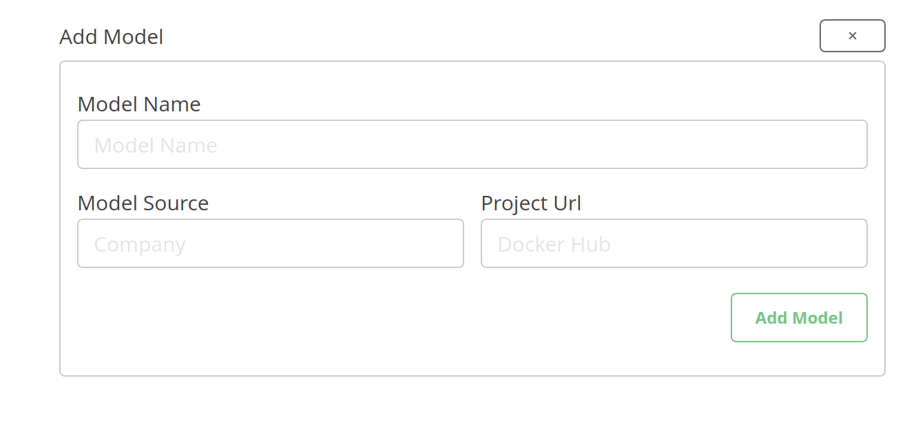The height and width of the screenshot is (422, 916).
Task: Click the Add Model dialog title
Action: 111,36
